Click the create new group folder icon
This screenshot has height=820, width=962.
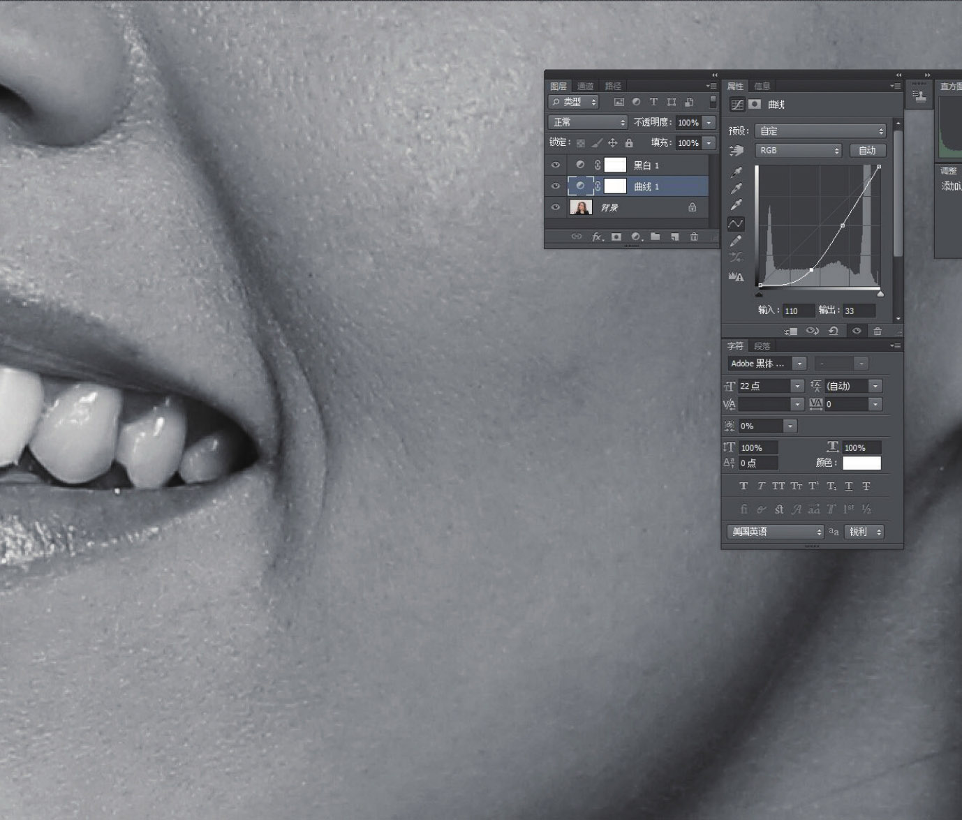(x=655, y=237)
